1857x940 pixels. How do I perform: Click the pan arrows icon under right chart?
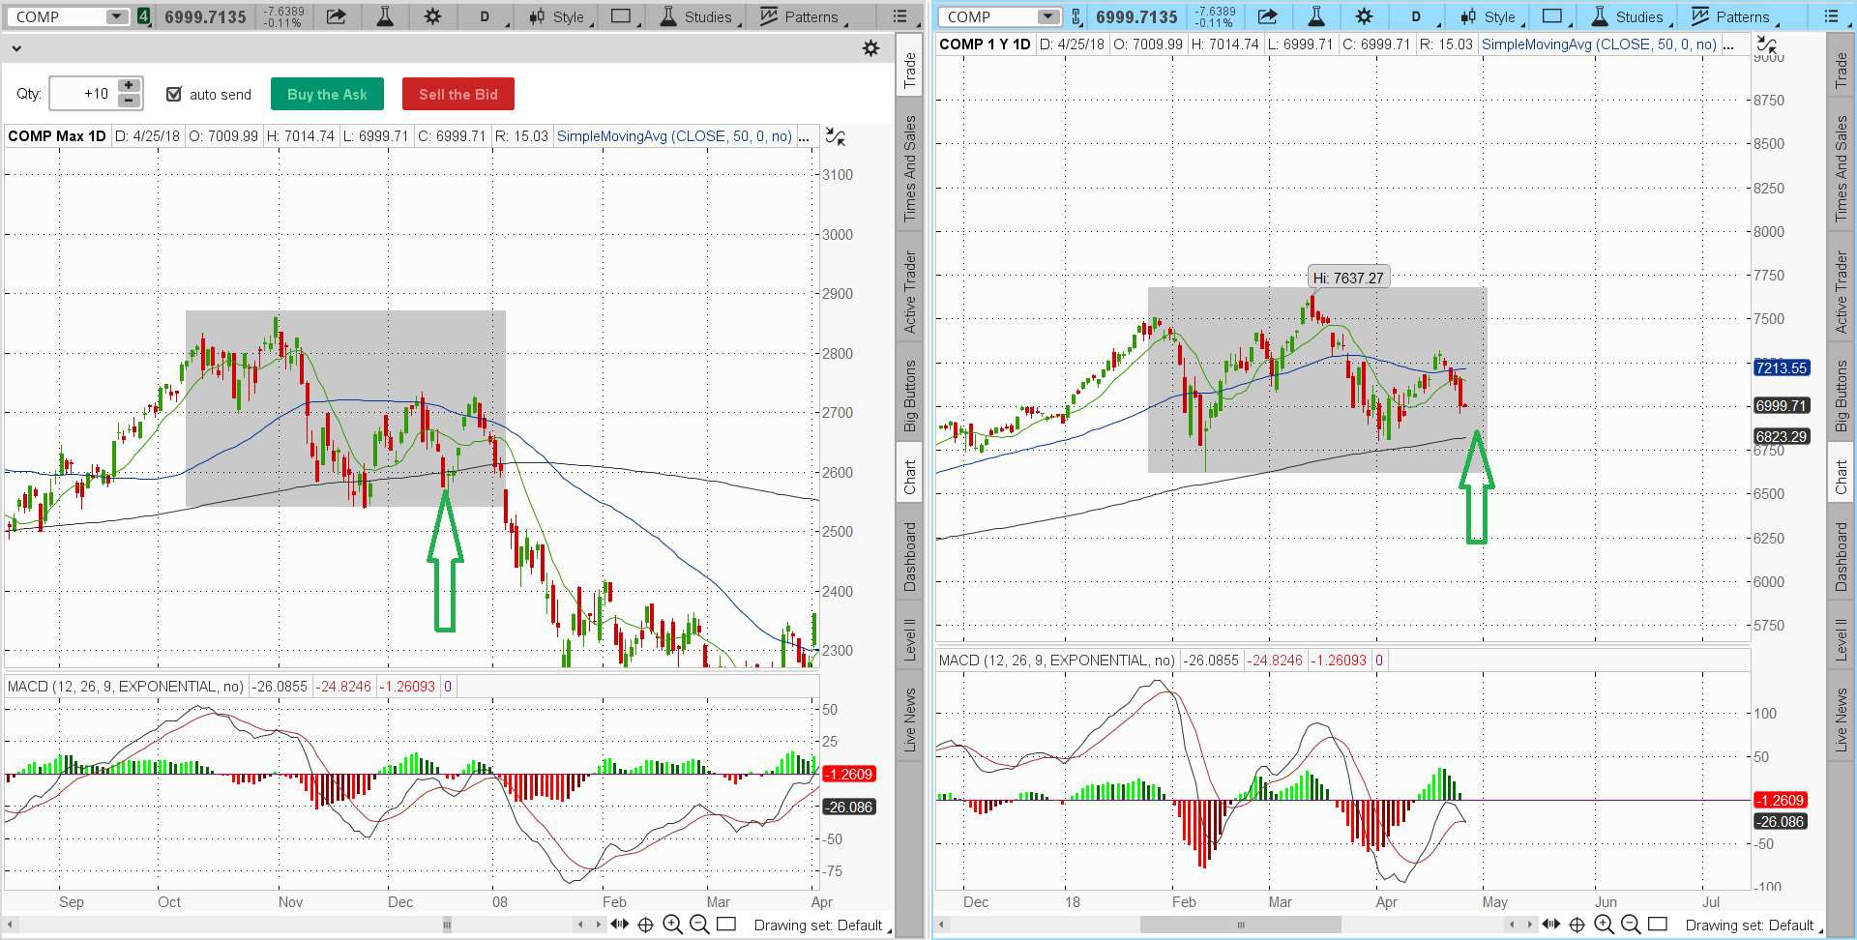click(x=1550, y=925)
